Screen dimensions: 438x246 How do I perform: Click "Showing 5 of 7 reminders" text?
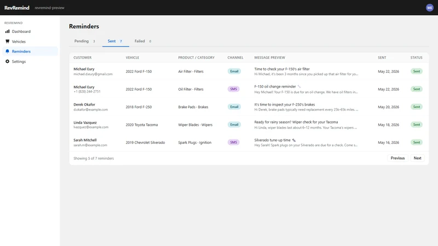[x=94, y=158]
